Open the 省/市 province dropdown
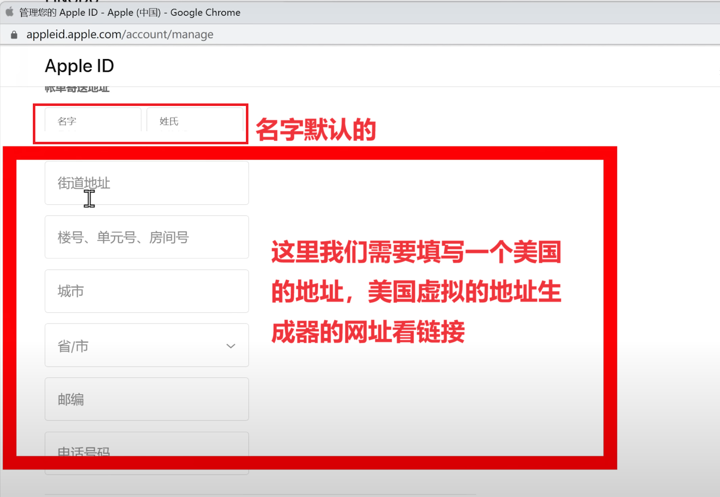This screenshot has width=720, height=497. (x=146, y=346)
